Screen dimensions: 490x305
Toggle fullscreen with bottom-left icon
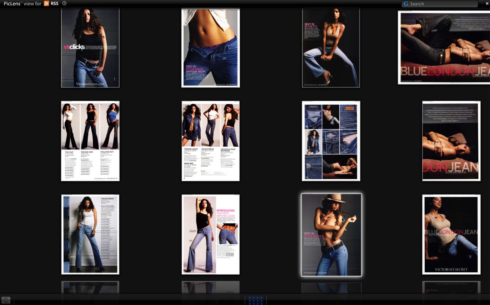tap(6, 300)
